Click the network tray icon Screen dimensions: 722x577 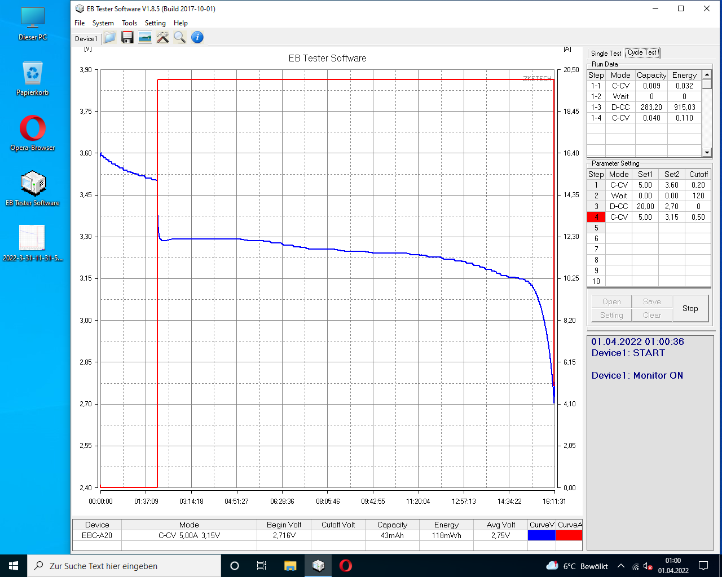point(635,566)
